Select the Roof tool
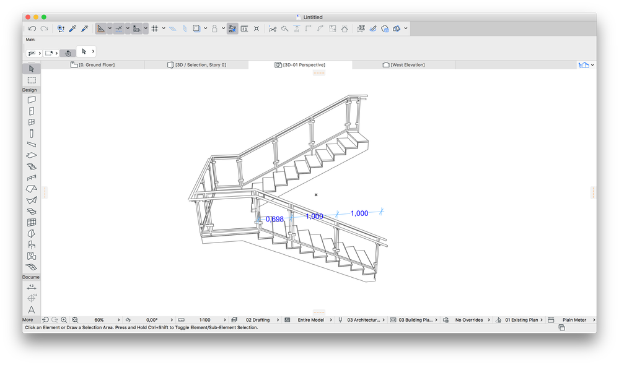The width and height of the screenshot is (619, 365). click(32, 189)
